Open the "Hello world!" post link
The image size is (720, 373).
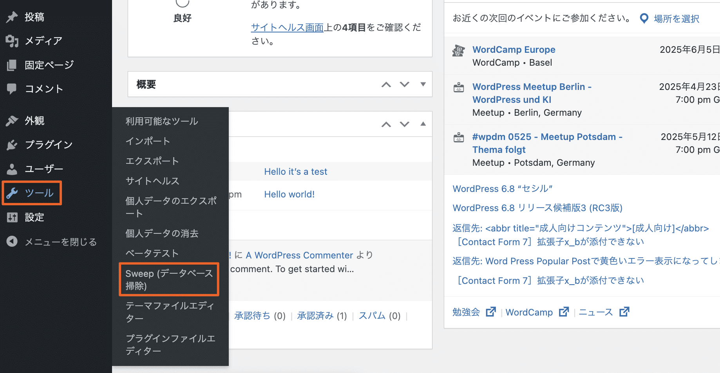(289, 194)
